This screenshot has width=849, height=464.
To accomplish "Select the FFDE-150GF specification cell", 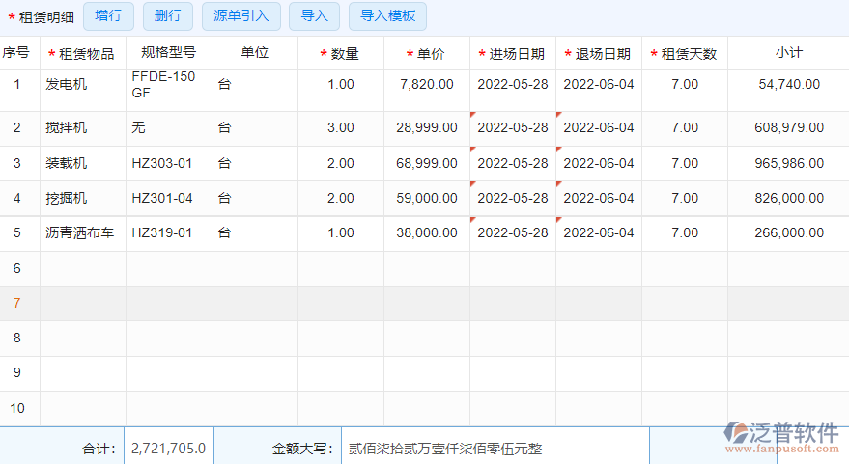I will 168,91.
